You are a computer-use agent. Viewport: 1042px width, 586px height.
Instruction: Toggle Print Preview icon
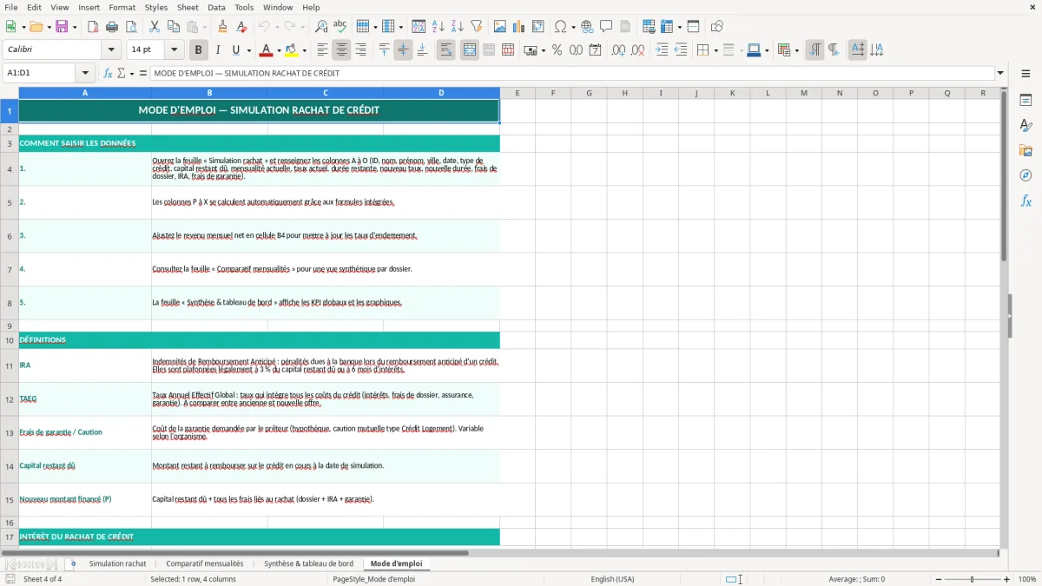tap(131, 27)
